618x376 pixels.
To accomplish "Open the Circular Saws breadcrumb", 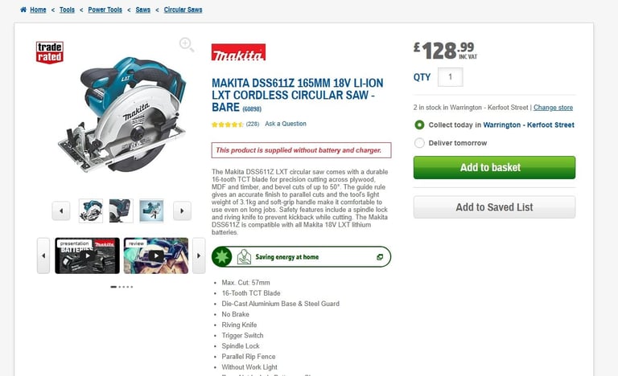I will click(x=183, y=10).
